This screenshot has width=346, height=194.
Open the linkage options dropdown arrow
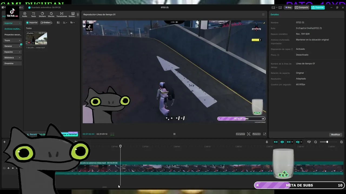click(292, 142)
